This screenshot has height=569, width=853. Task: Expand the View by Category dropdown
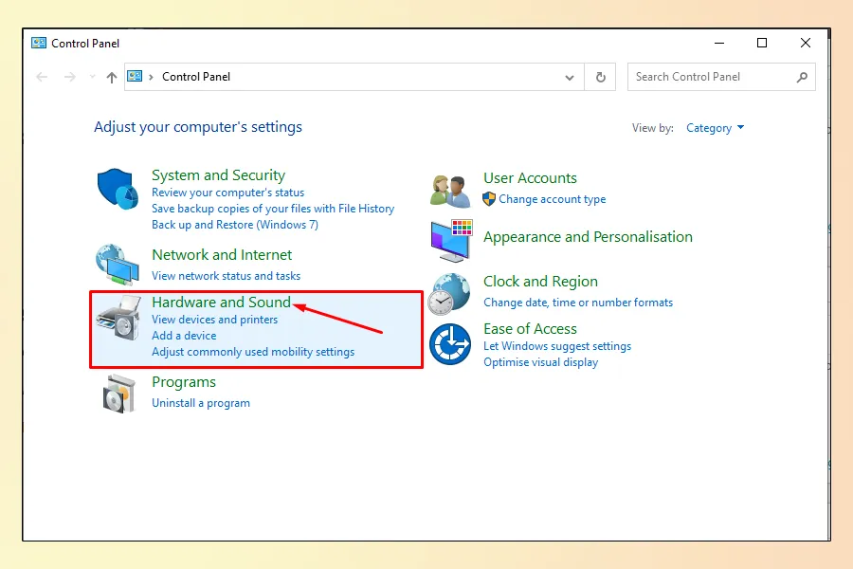(716, 128)
